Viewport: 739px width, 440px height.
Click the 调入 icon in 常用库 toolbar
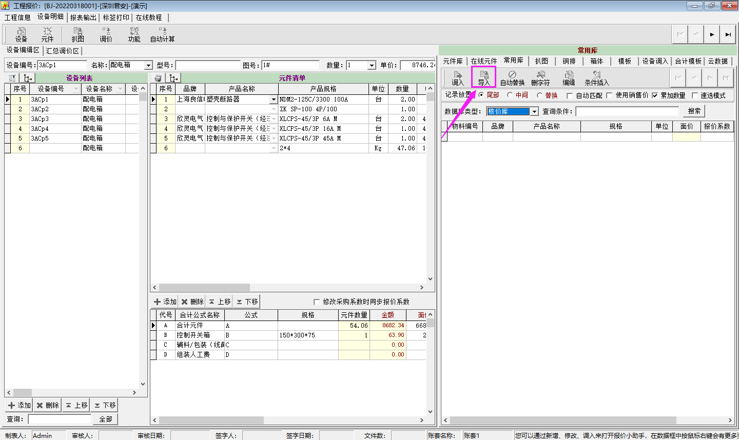[x=457, y=78]
